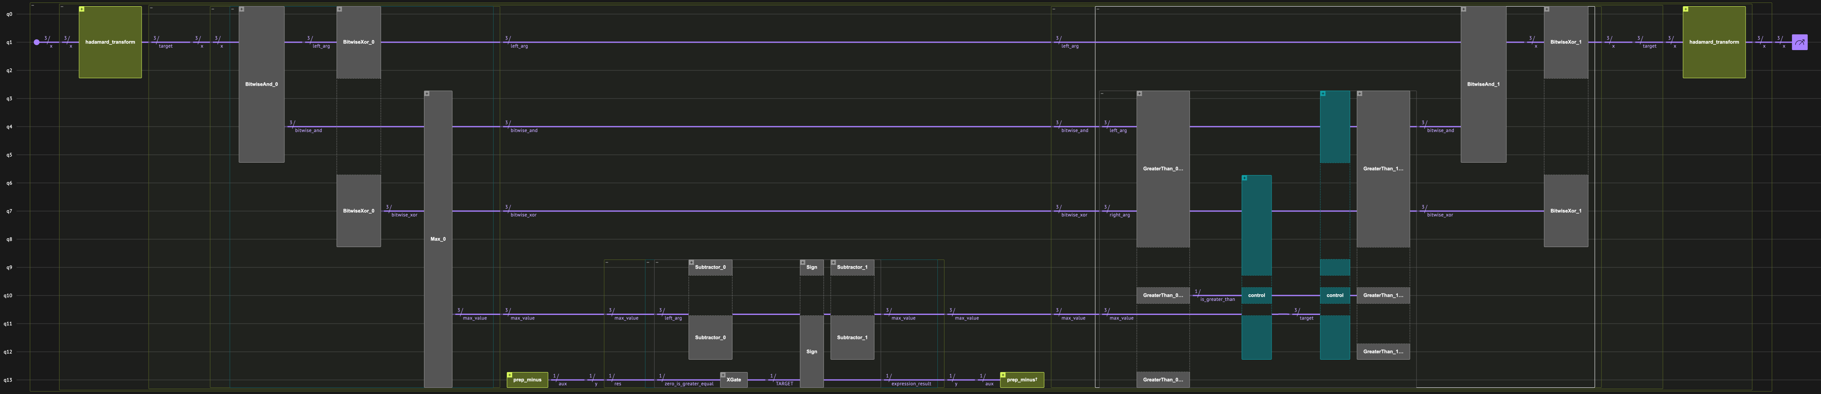Click the measurement icon at circuit end
Viewport: 1821px width, 394px height.
1799,42
